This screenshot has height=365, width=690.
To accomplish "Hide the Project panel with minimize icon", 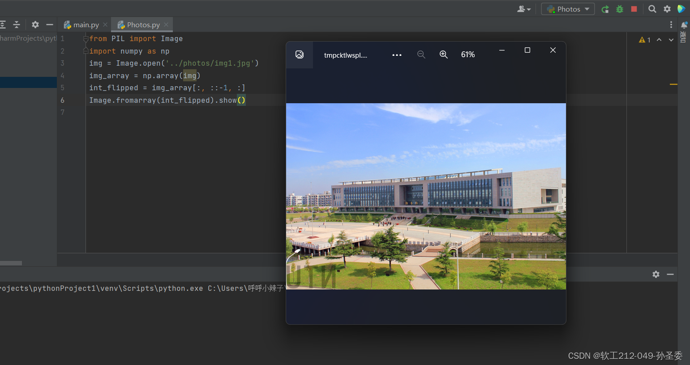I will click(x=49, y=25).
